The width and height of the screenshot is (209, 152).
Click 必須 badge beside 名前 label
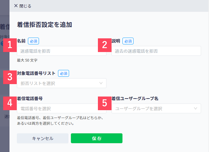(x=33, y=41)
